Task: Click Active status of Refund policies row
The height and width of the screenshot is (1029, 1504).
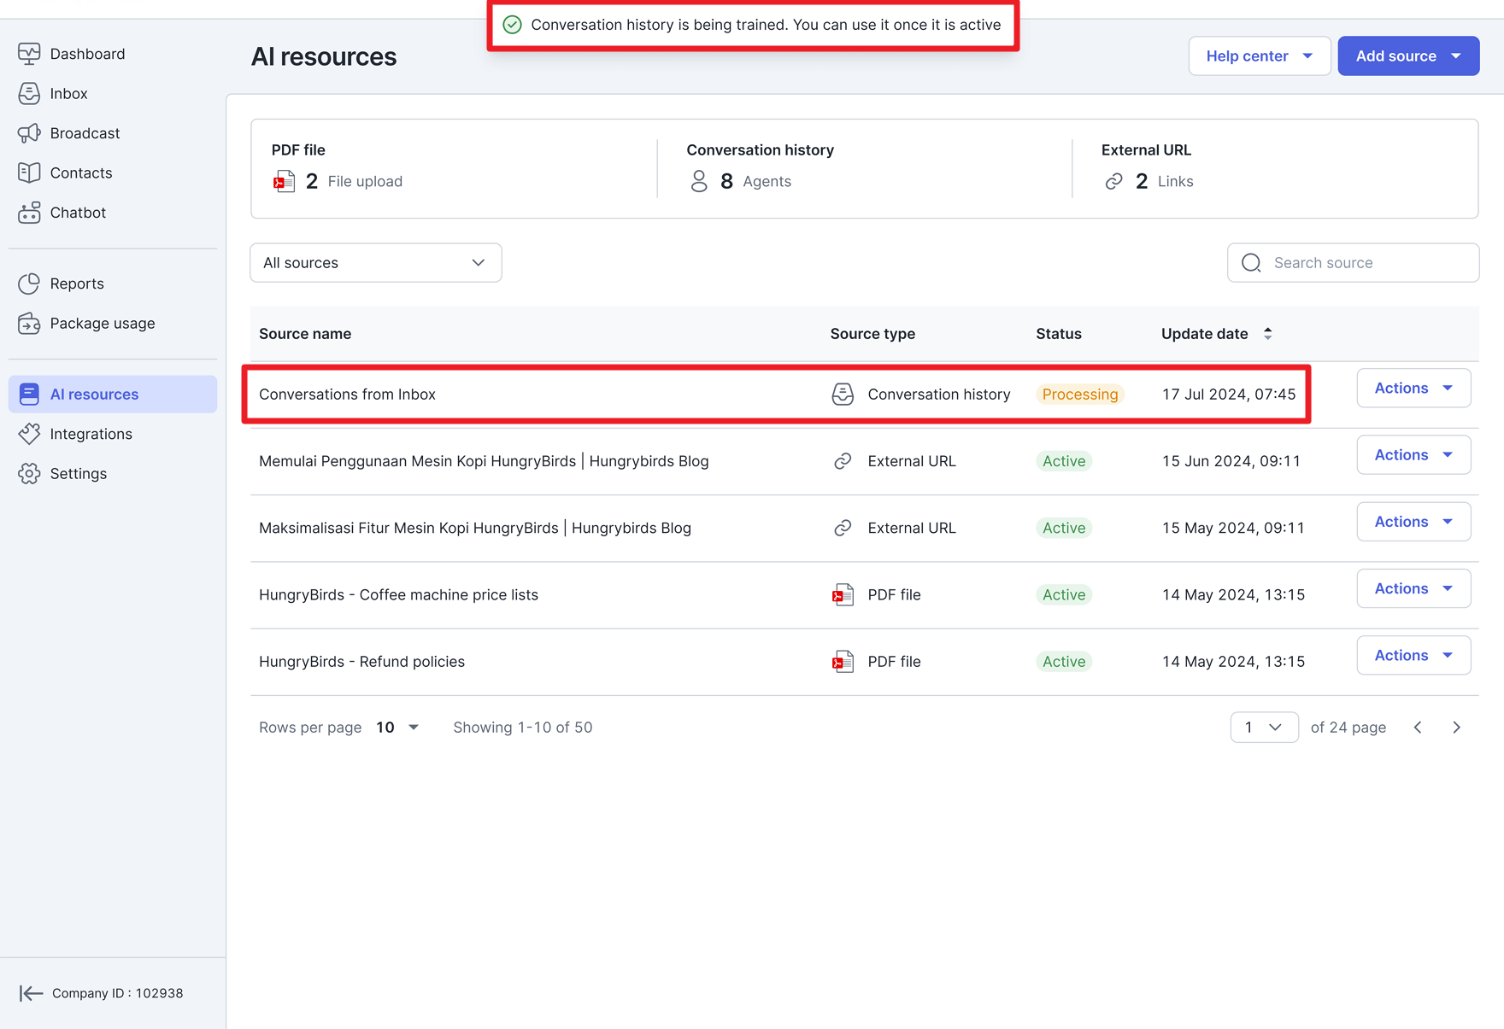Action: pos(1064,662)
